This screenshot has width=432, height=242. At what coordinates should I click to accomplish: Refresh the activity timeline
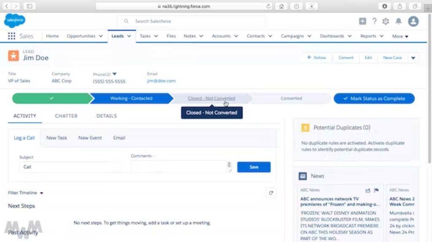(x=271, y=193)
